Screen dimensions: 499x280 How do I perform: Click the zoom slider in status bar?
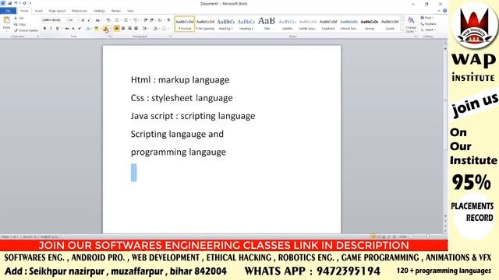427,236
